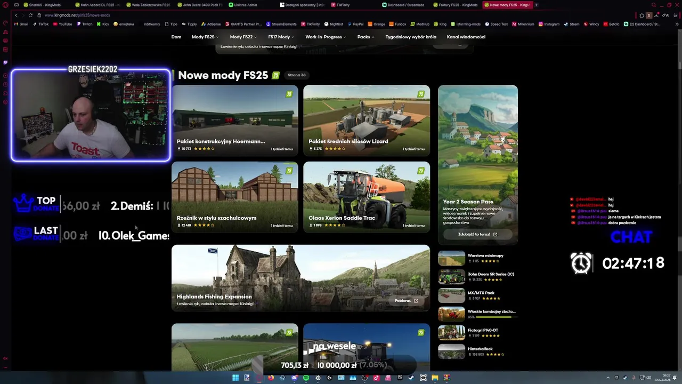Open the Gmail bookmark
This screenshot has height=384, width=682.
tap(22, 24)
